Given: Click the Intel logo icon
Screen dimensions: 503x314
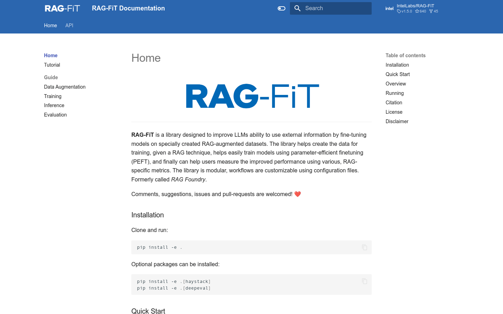Looking at the screenshot, I should click(x=389, y=8).
